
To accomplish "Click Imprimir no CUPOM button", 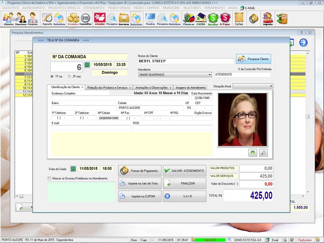I will click(x=140, y=196).
